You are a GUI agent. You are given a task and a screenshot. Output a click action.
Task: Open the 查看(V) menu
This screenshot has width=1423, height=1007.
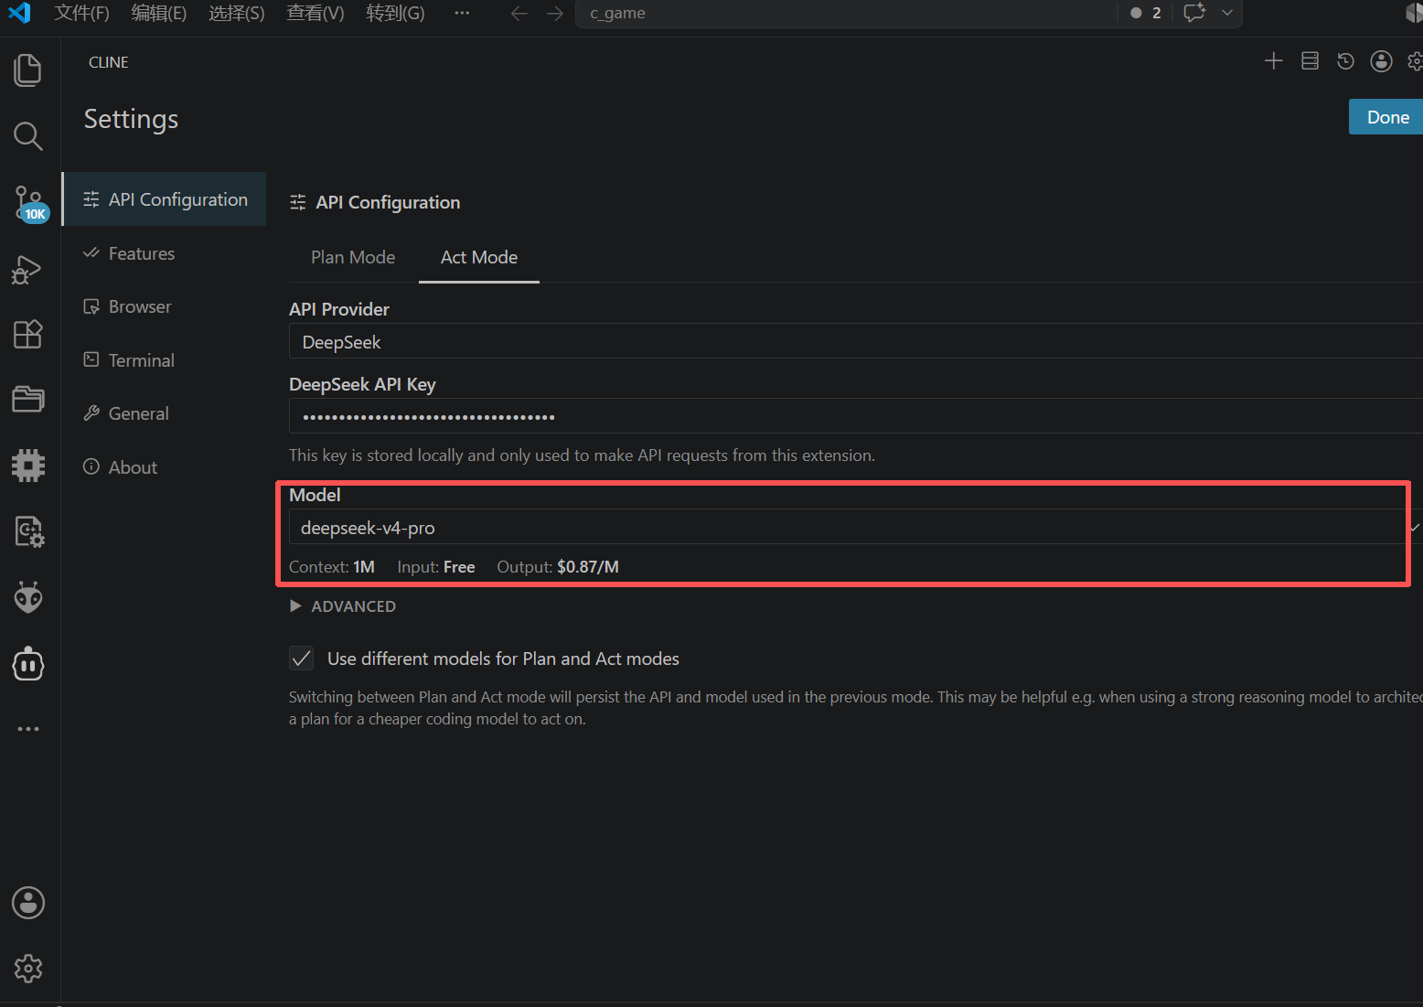pyautogui.click(x=316, y=13)
